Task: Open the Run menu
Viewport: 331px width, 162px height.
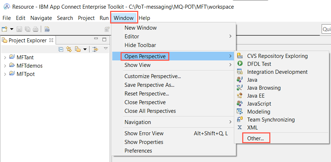Action: coord(104,18)
